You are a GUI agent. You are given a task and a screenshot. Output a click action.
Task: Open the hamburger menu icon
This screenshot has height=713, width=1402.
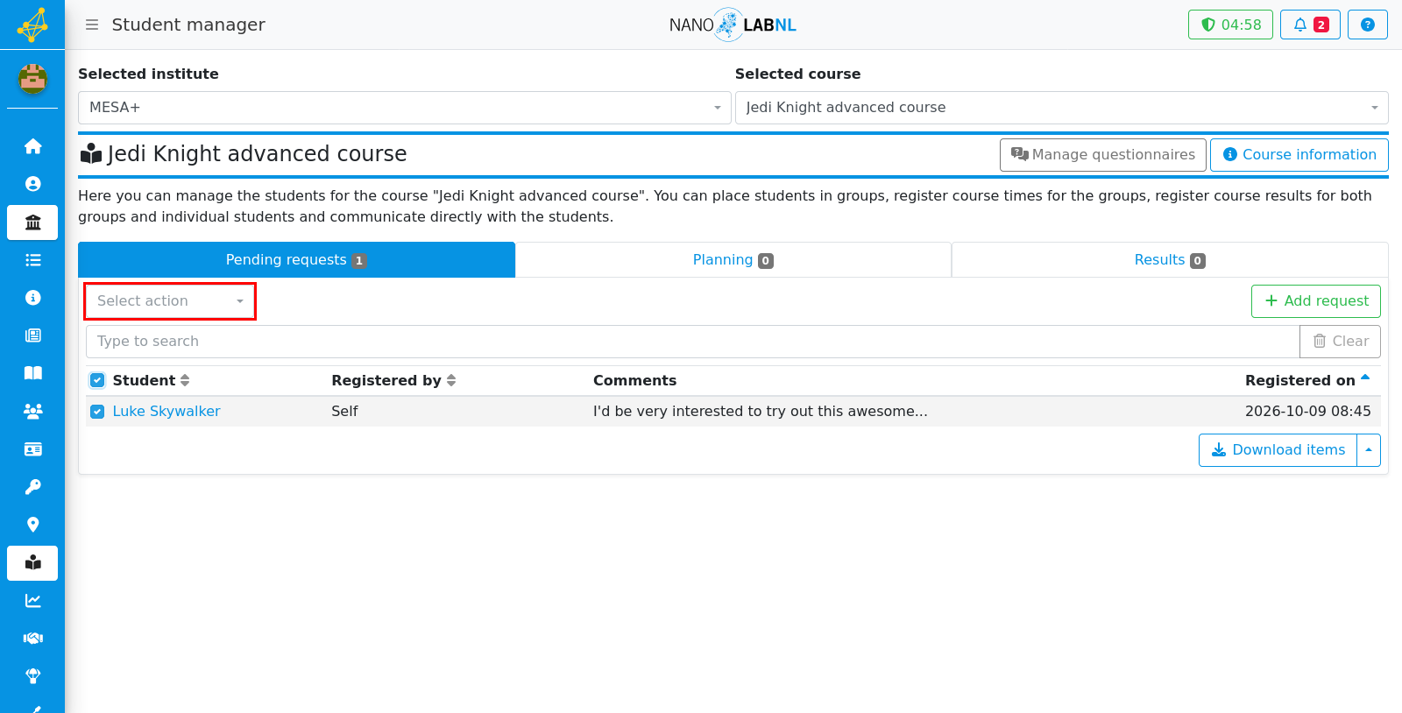point(92,25)
